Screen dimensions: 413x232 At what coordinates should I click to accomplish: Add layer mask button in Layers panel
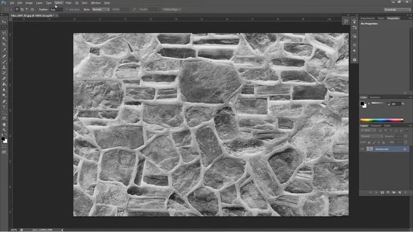coord(382,193)
